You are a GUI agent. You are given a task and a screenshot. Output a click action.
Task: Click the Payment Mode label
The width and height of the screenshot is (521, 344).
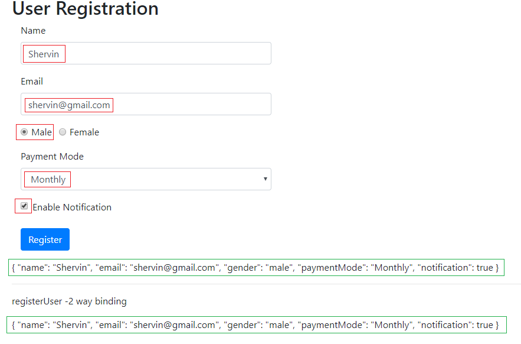(x=53, y=156)
